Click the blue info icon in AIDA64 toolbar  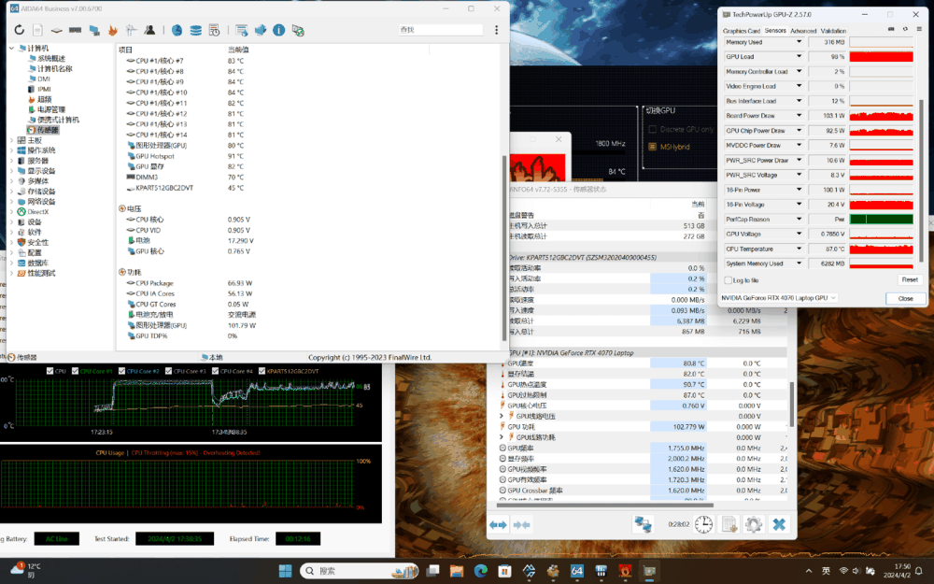278,29
